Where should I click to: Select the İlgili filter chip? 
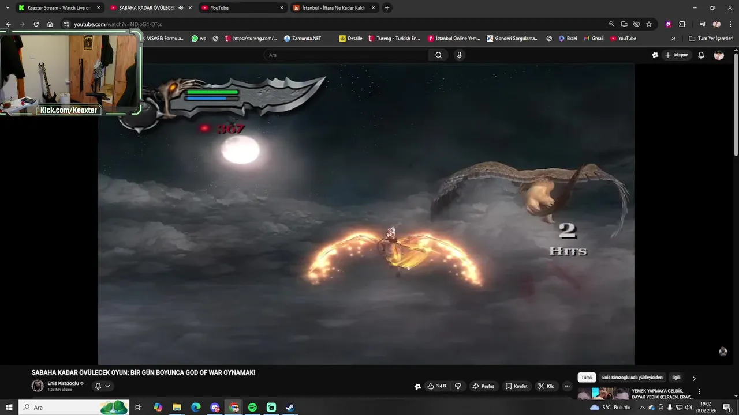(x=676, y=378)
